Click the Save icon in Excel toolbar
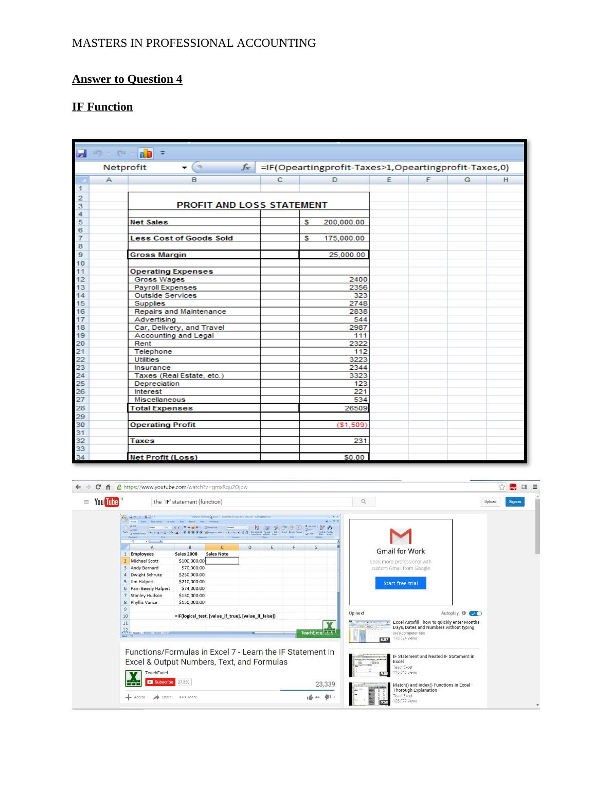 [81, 153]
